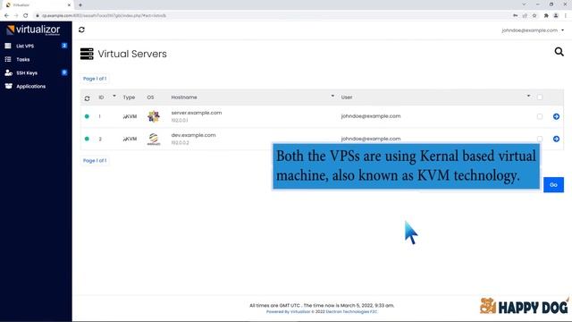Click browser forward arrow
The width and height of the screenshot is (572, 322).
pos(16,16)
